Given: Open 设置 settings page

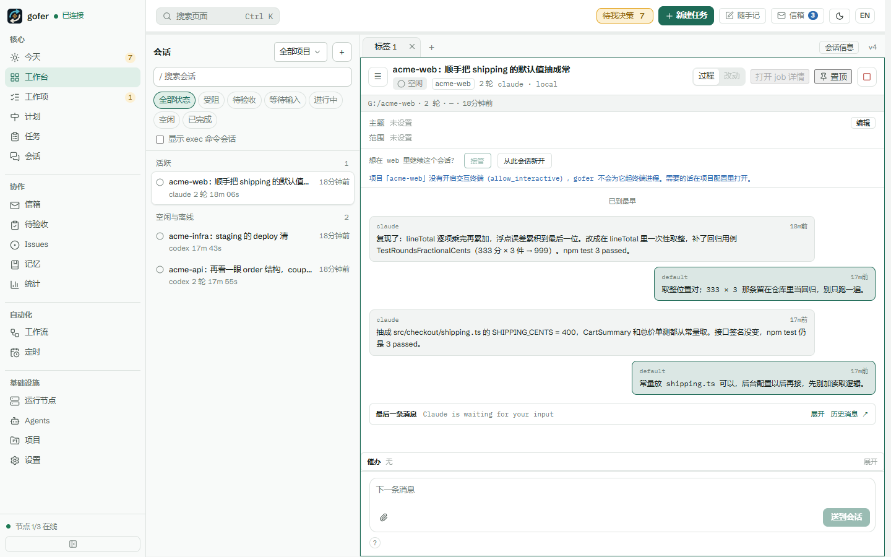Looking at the screenshot, I should pos(72,460).
